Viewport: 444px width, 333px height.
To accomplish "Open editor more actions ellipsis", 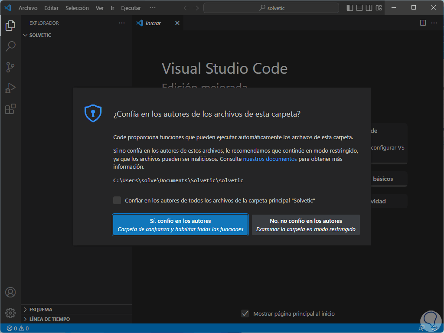I will [434, 23].
